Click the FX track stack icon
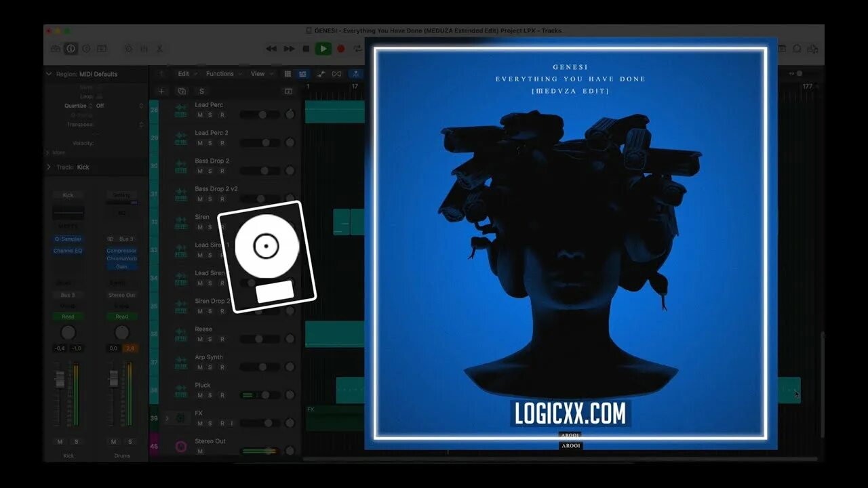This screenshot has height=488, width=868. pyautogui.click(x=181, y=418)
